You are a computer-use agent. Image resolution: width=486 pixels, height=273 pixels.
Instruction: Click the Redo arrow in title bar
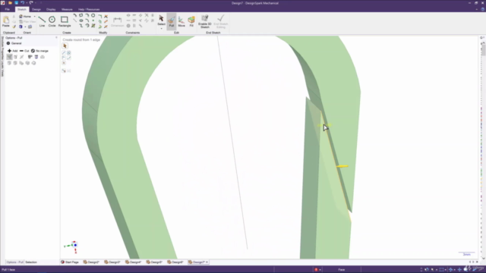tap(31, 3)
